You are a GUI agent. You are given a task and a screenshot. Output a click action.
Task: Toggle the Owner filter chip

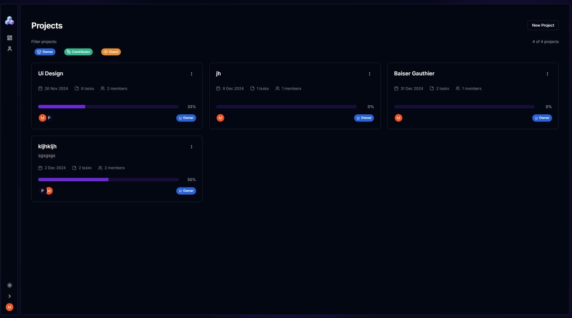[45, 52]
